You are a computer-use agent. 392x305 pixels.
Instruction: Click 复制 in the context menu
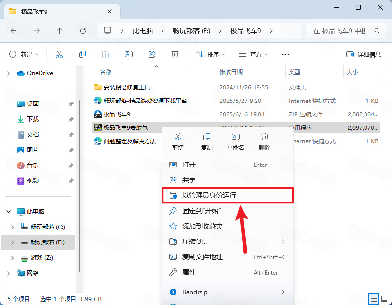pos(206,141)
